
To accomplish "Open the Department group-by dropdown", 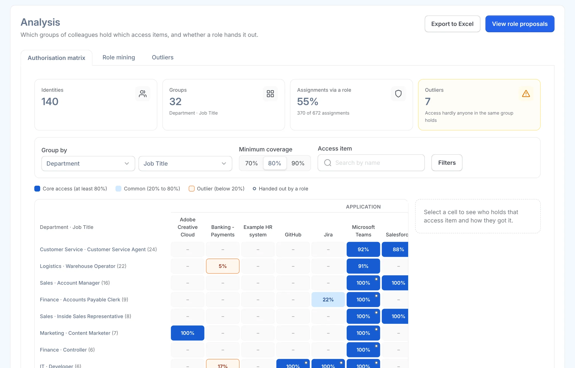I will (88, 164).
